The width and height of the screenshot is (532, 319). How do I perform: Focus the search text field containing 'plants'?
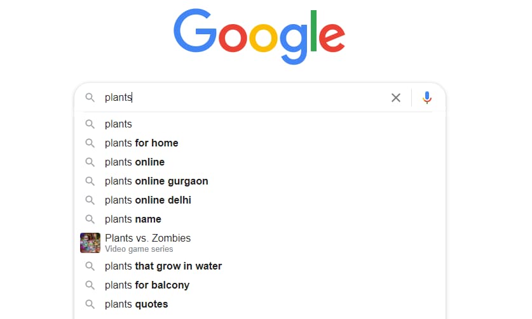244,98
